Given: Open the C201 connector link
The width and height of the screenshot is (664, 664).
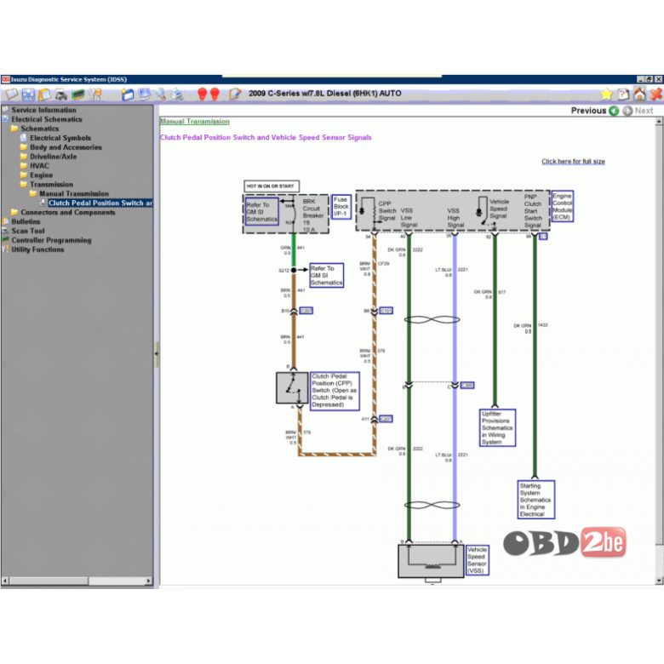Looking at the screenshot, I should 386,419.
